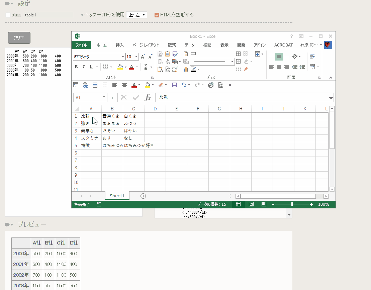Center text horizontally in alignment group
The height and width of the screenshot is (290, 371).
pyautogui.click(x=279, y=67)
